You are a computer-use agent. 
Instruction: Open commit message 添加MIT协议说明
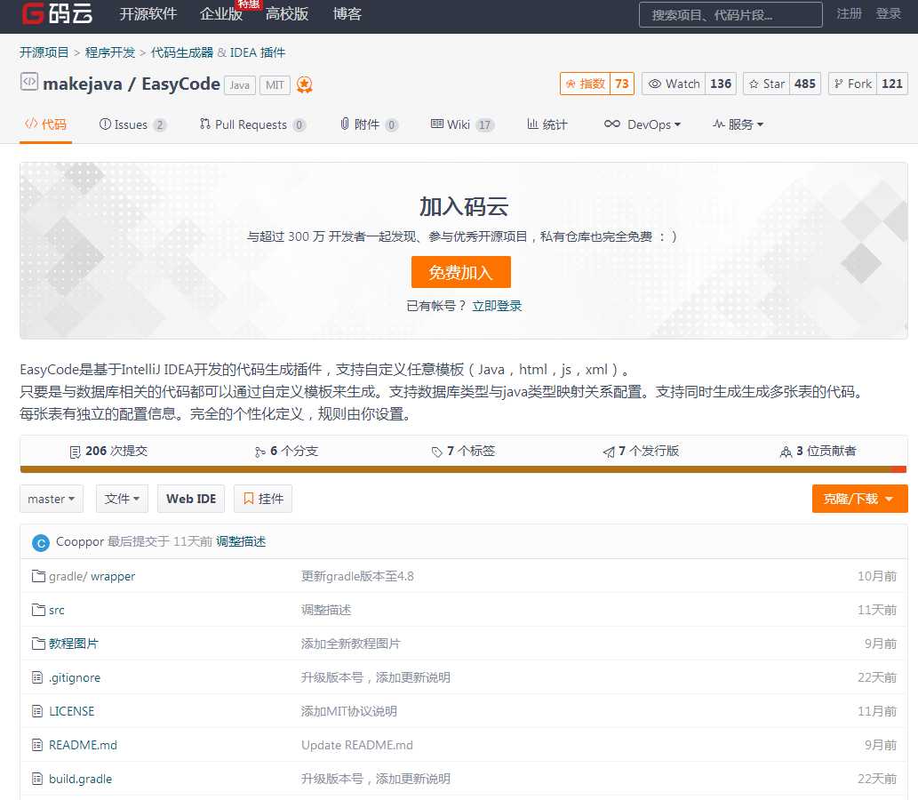[x=349, y=711]
